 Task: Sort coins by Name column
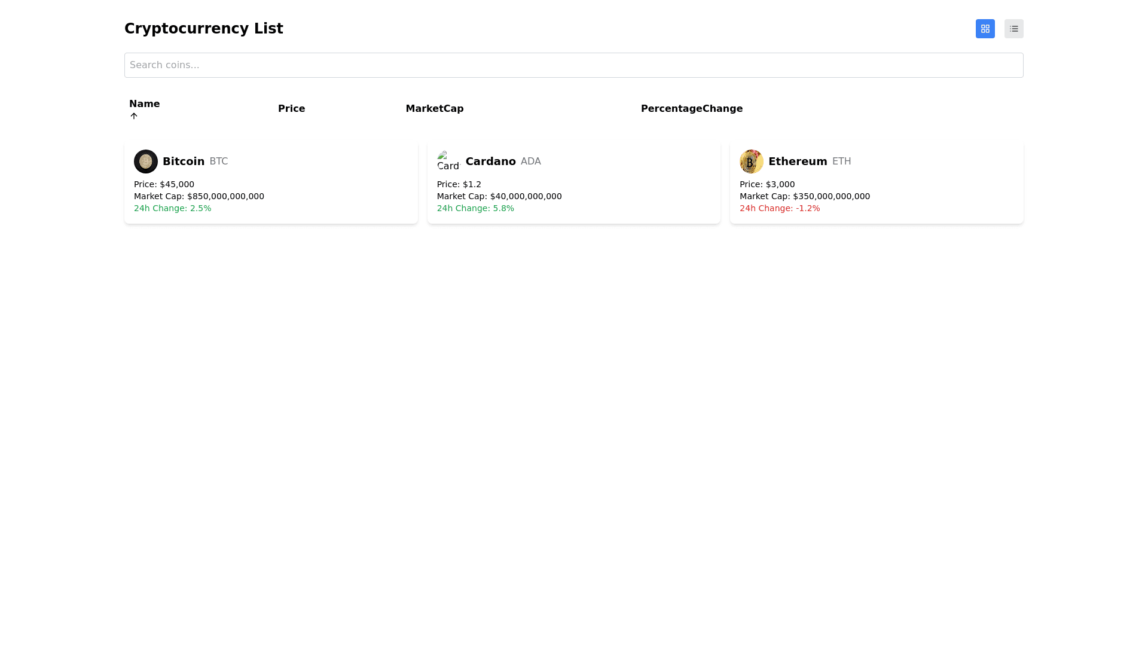pyautogui.click(x=144, y=104)
